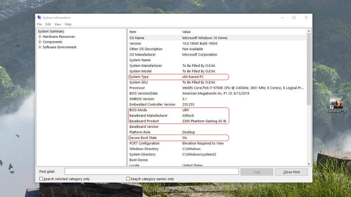351x197 pixels.
Task: Click the System Information title bar icon
Action: click(x=39, y=17)
